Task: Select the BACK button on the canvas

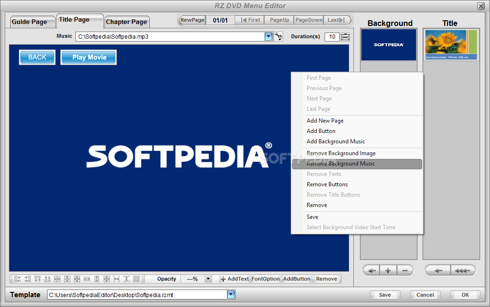Action: 37,57
